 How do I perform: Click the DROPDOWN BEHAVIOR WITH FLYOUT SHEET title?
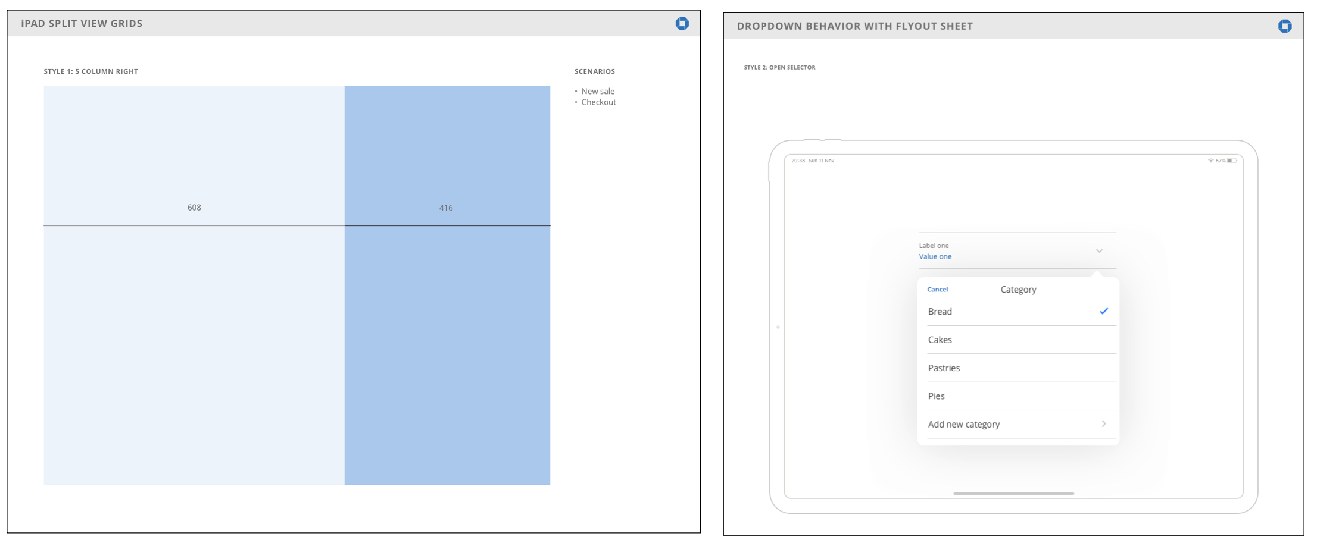click(855, 26)
